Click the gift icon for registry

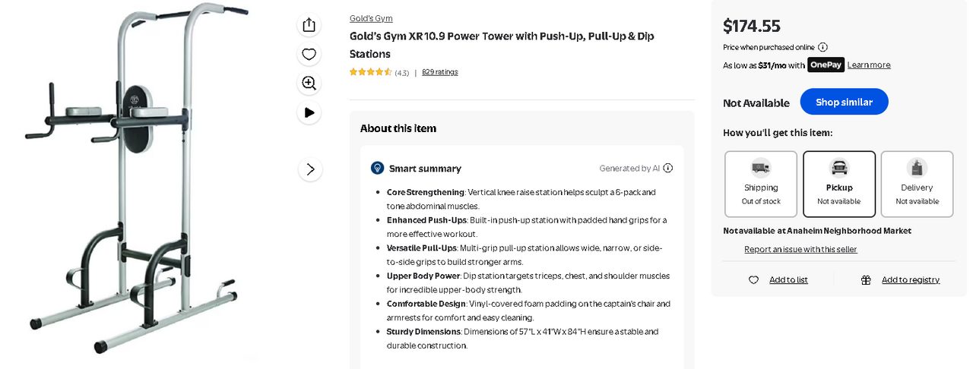(x=866, y=280)
